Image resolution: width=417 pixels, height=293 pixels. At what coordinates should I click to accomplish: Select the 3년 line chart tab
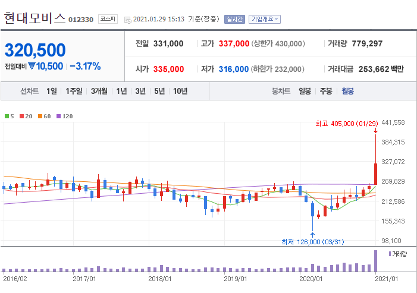(x=140, y=91)
